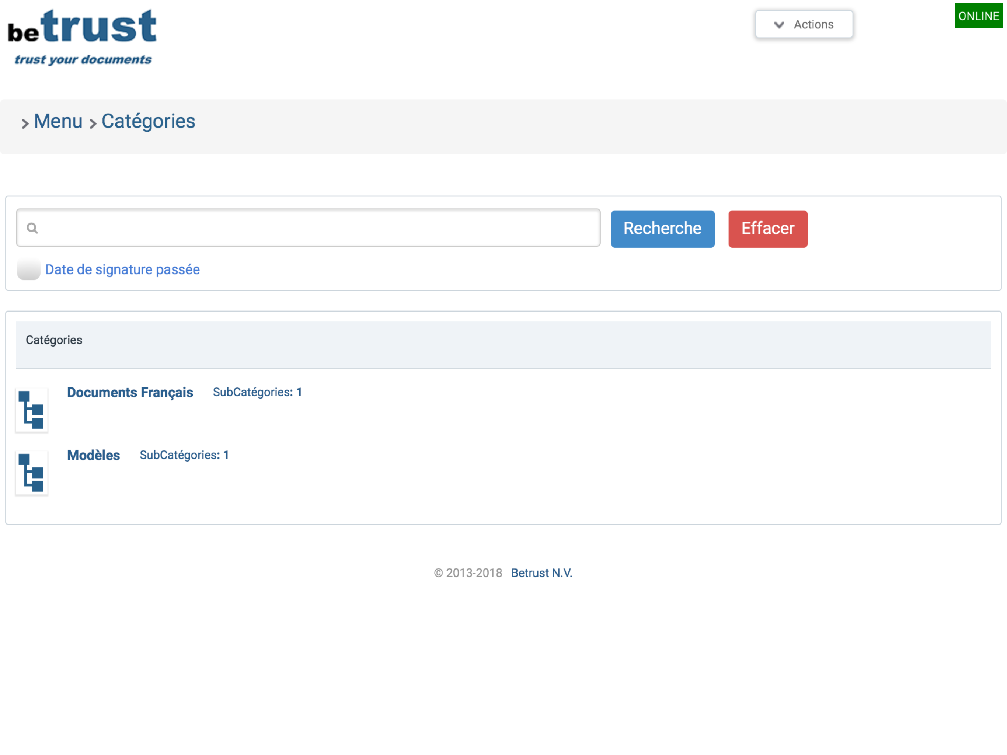Click the chevron icon before Catégories breadcrumb
1007x755 pixels.
click(93, 123)
